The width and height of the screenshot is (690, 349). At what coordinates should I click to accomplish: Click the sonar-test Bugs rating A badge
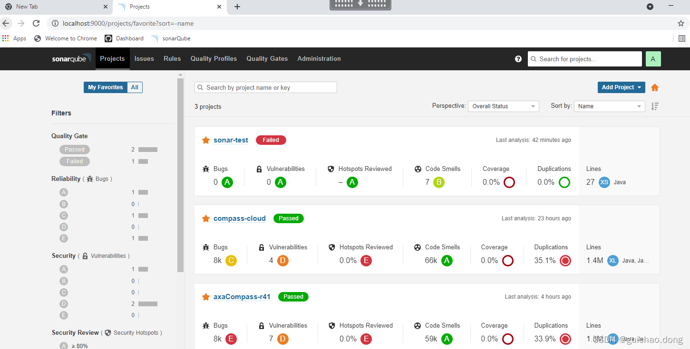(227, 182)
